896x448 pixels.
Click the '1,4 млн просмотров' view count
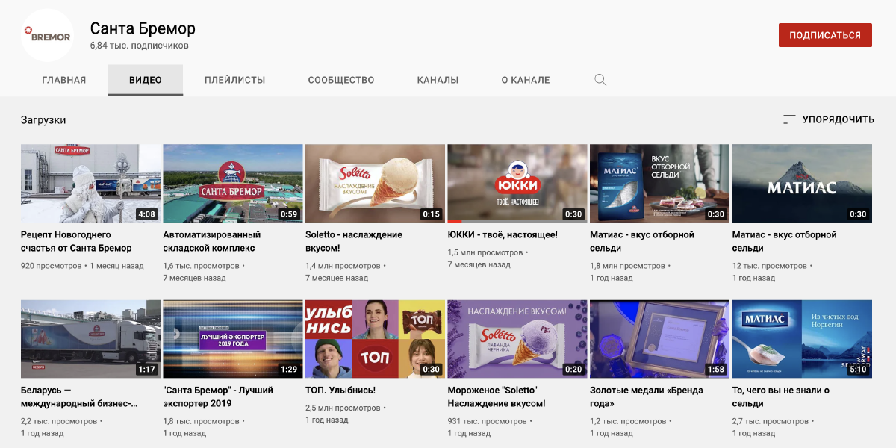pos(343,265)
